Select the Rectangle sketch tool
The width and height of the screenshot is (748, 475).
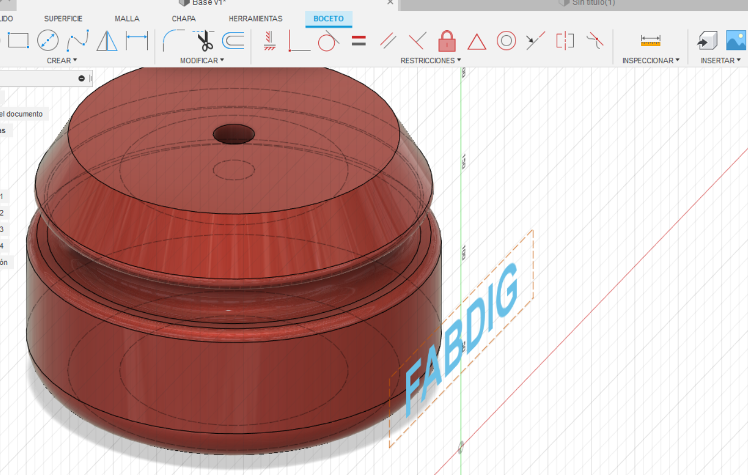tap(18, 41)
